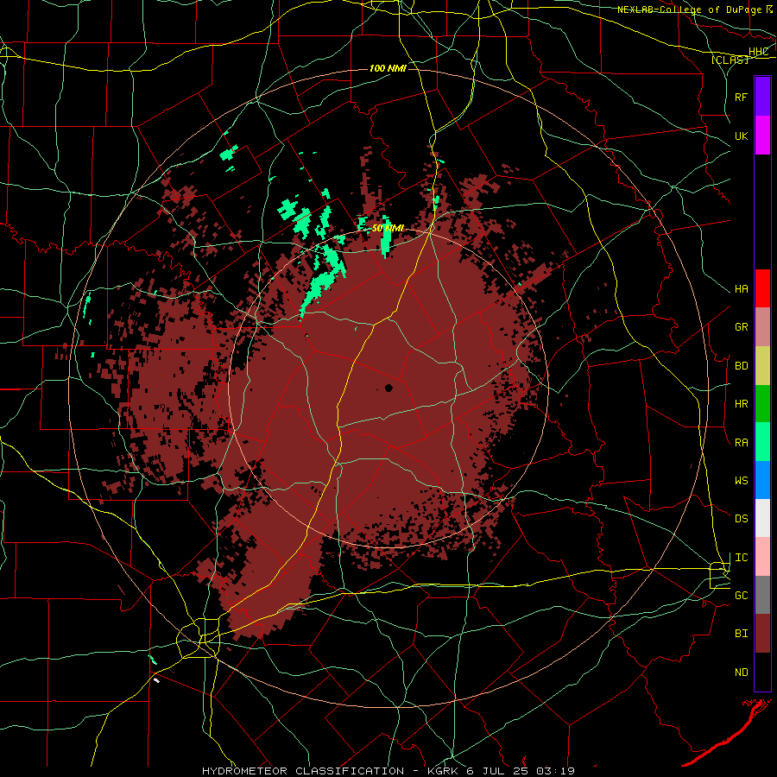Click the BI legend label
Image resolution: width=777 pixels, height=777 pixels.
(x=741, y=634)
